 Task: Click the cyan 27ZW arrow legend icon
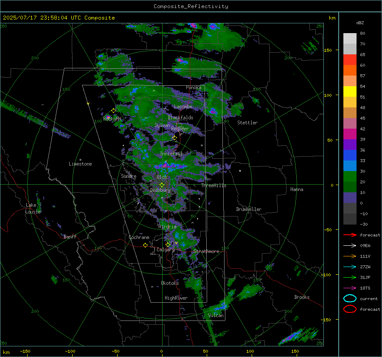point(350,267)
